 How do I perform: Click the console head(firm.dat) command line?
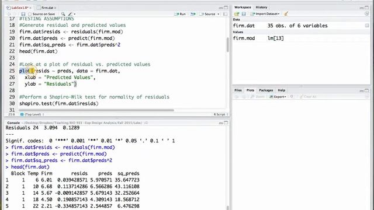point(30,167)
